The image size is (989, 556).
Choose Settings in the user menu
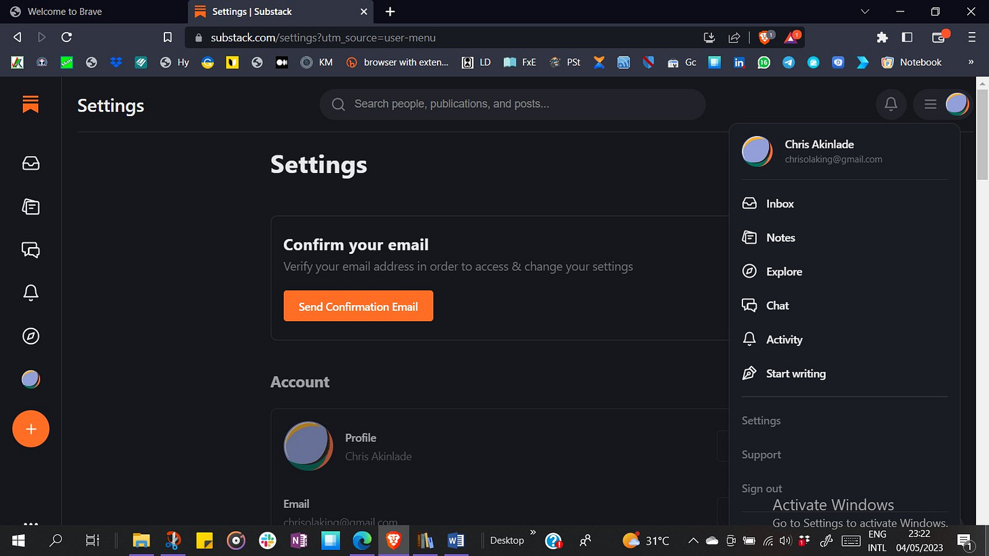[761, 421]
